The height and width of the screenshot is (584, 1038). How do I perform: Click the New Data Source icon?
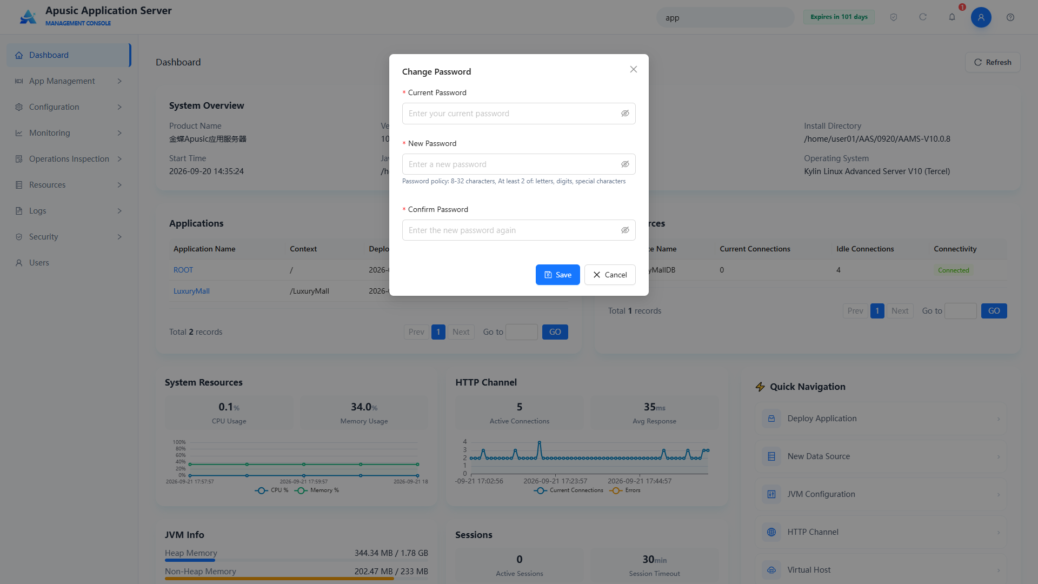point(771,456)
